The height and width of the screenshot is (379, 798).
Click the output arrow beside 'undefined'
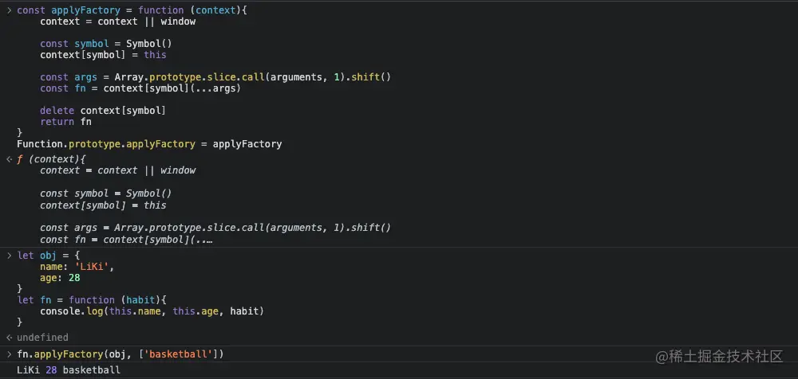[9, 338]
